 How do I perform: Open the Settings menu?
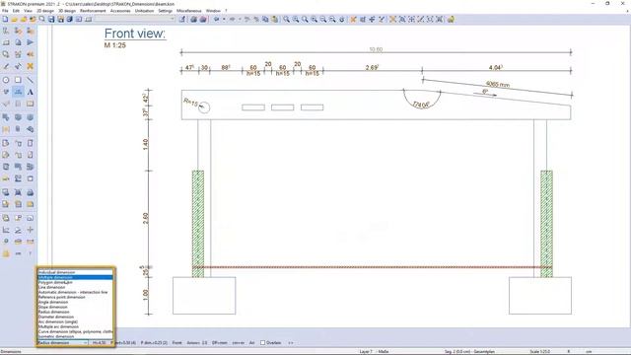[165, 11]
